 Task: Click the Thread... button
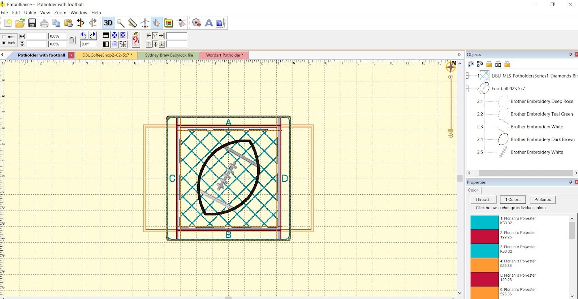click(483, 200)
